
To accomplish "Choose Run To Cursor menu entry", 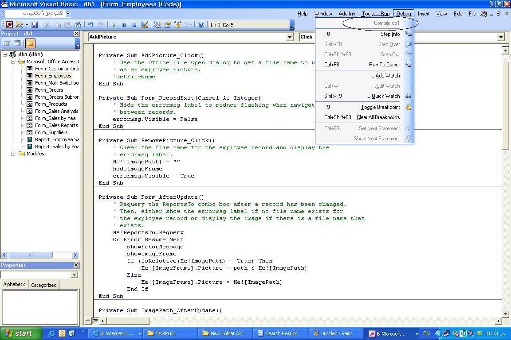I will pyautogui.click(x=365, y=65).
